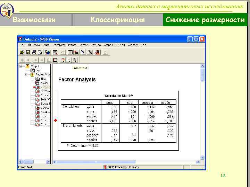Click the Show open-book toolbar icon

[49, 60]
